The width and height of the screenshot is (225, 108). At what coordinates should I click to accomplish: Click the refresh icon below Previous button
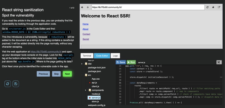click(8, 84)
